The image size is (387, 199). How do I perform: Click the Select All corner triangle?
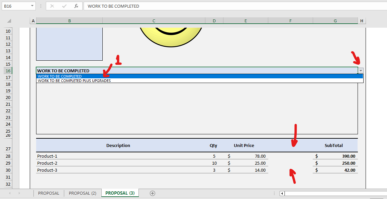pos(9,21)
